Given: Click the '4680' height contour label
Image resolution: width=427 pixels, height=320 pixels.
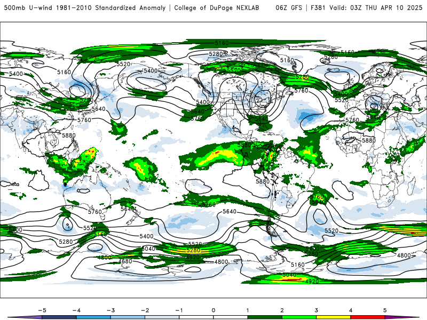Looking at the screenshot, I should 125,261.
